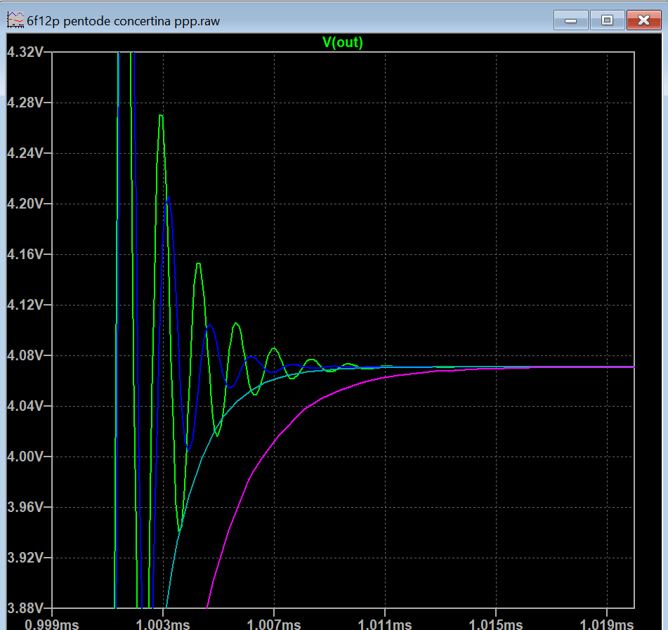Click the 1.007ms time axis label
Image resolution: width=668 pixels, height=630 pixels.
(x=274, y=624)
